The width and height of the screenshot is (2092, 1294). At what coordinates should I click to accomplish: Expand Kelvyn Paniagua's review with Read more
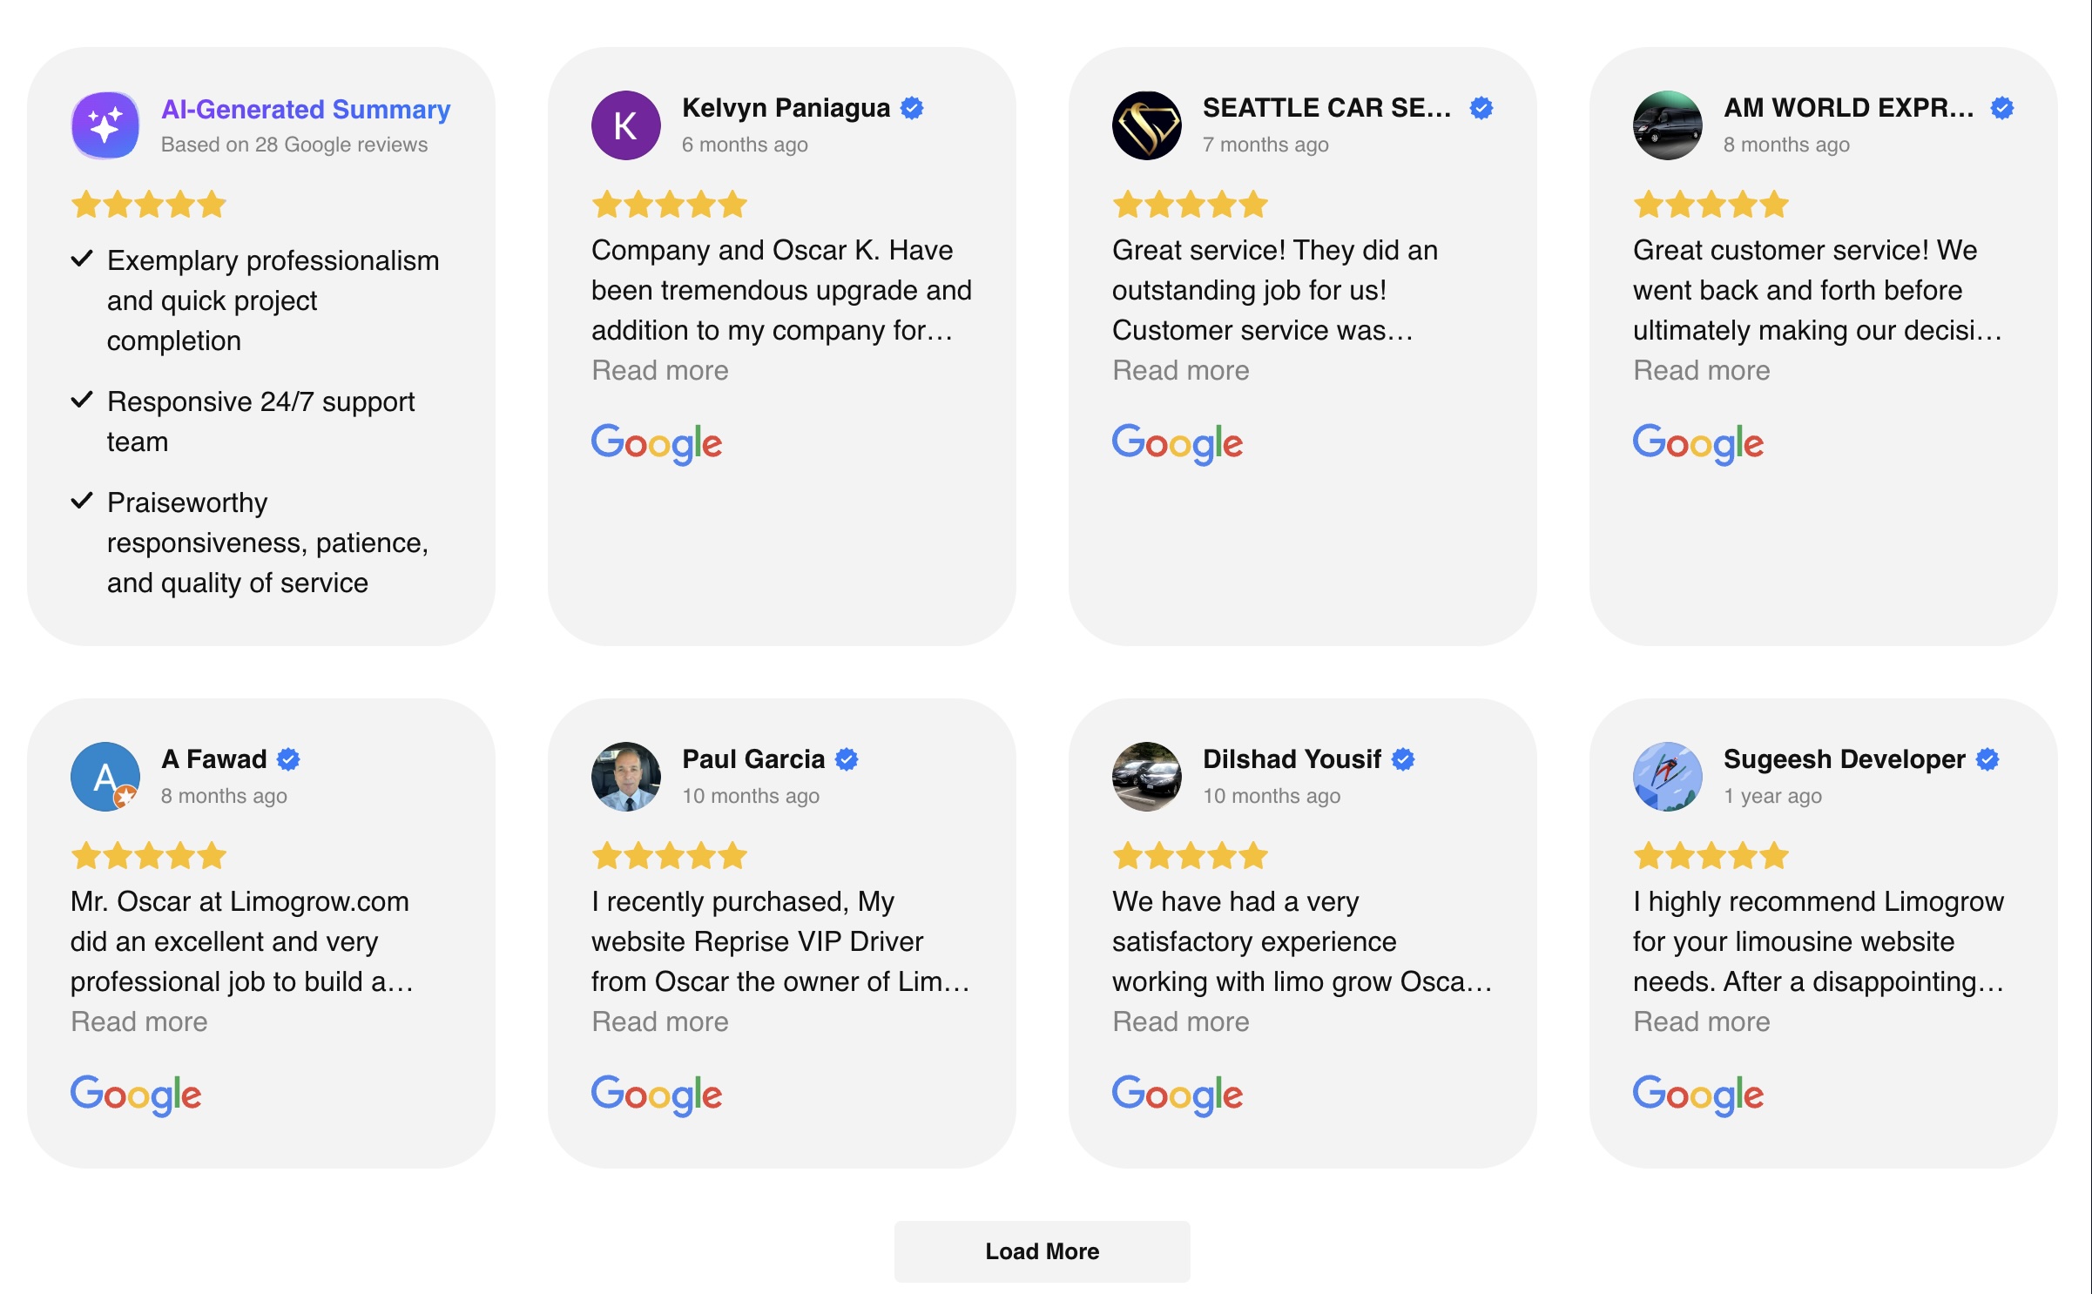pyautogui.click(x=659, y=370)
